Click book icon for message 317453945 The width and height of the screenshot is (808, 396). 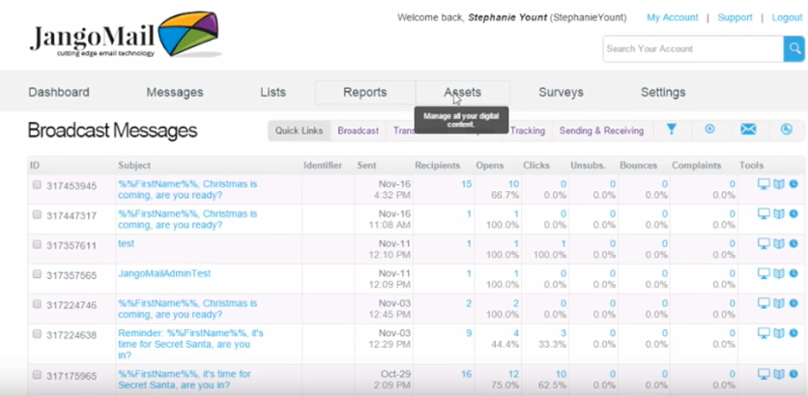[x=779, y=184]
